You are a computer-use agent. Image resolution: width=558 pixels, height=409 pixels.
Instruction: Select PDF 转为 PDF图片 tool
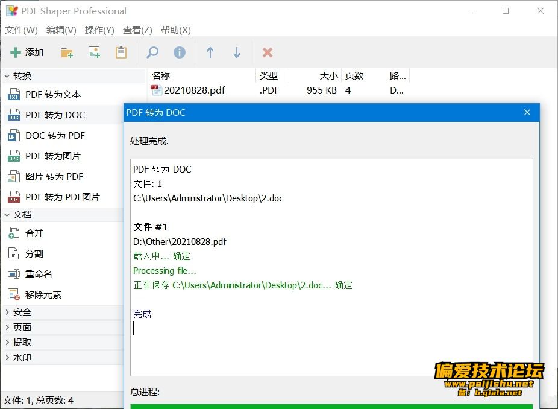tap(63, 197)
